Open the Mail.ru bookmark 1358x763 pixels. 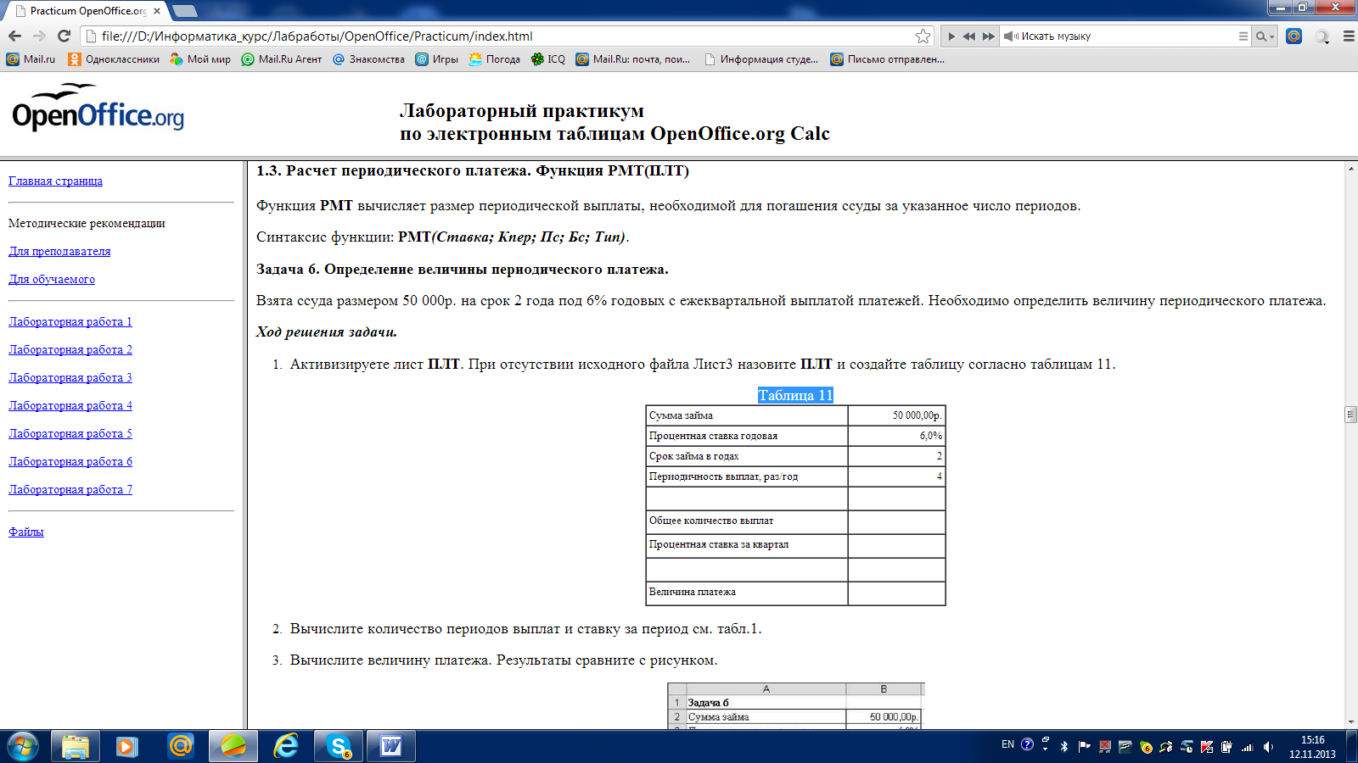[31, 59]
